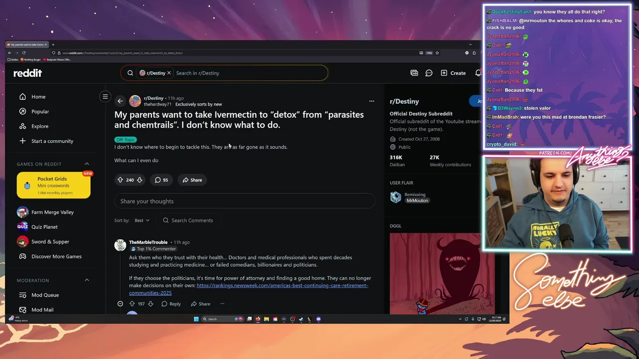This screenshot has width=639, height=359.
Task: Open the post's three-dot options menu
Action: [371, 101]
